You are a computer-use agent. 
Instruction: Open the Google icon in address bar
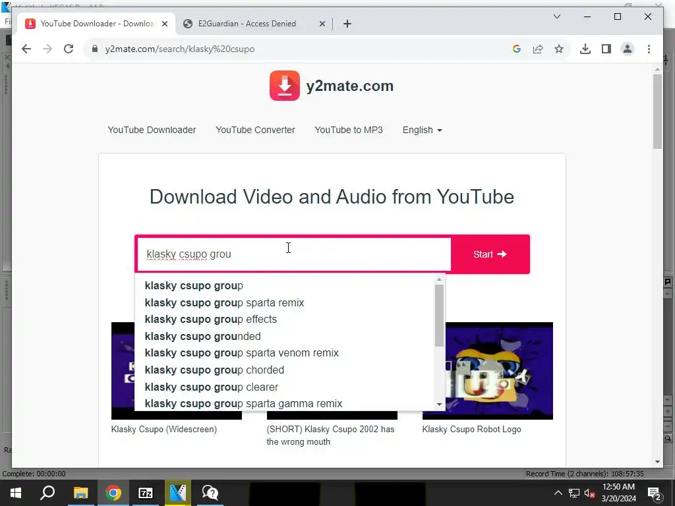517,49
